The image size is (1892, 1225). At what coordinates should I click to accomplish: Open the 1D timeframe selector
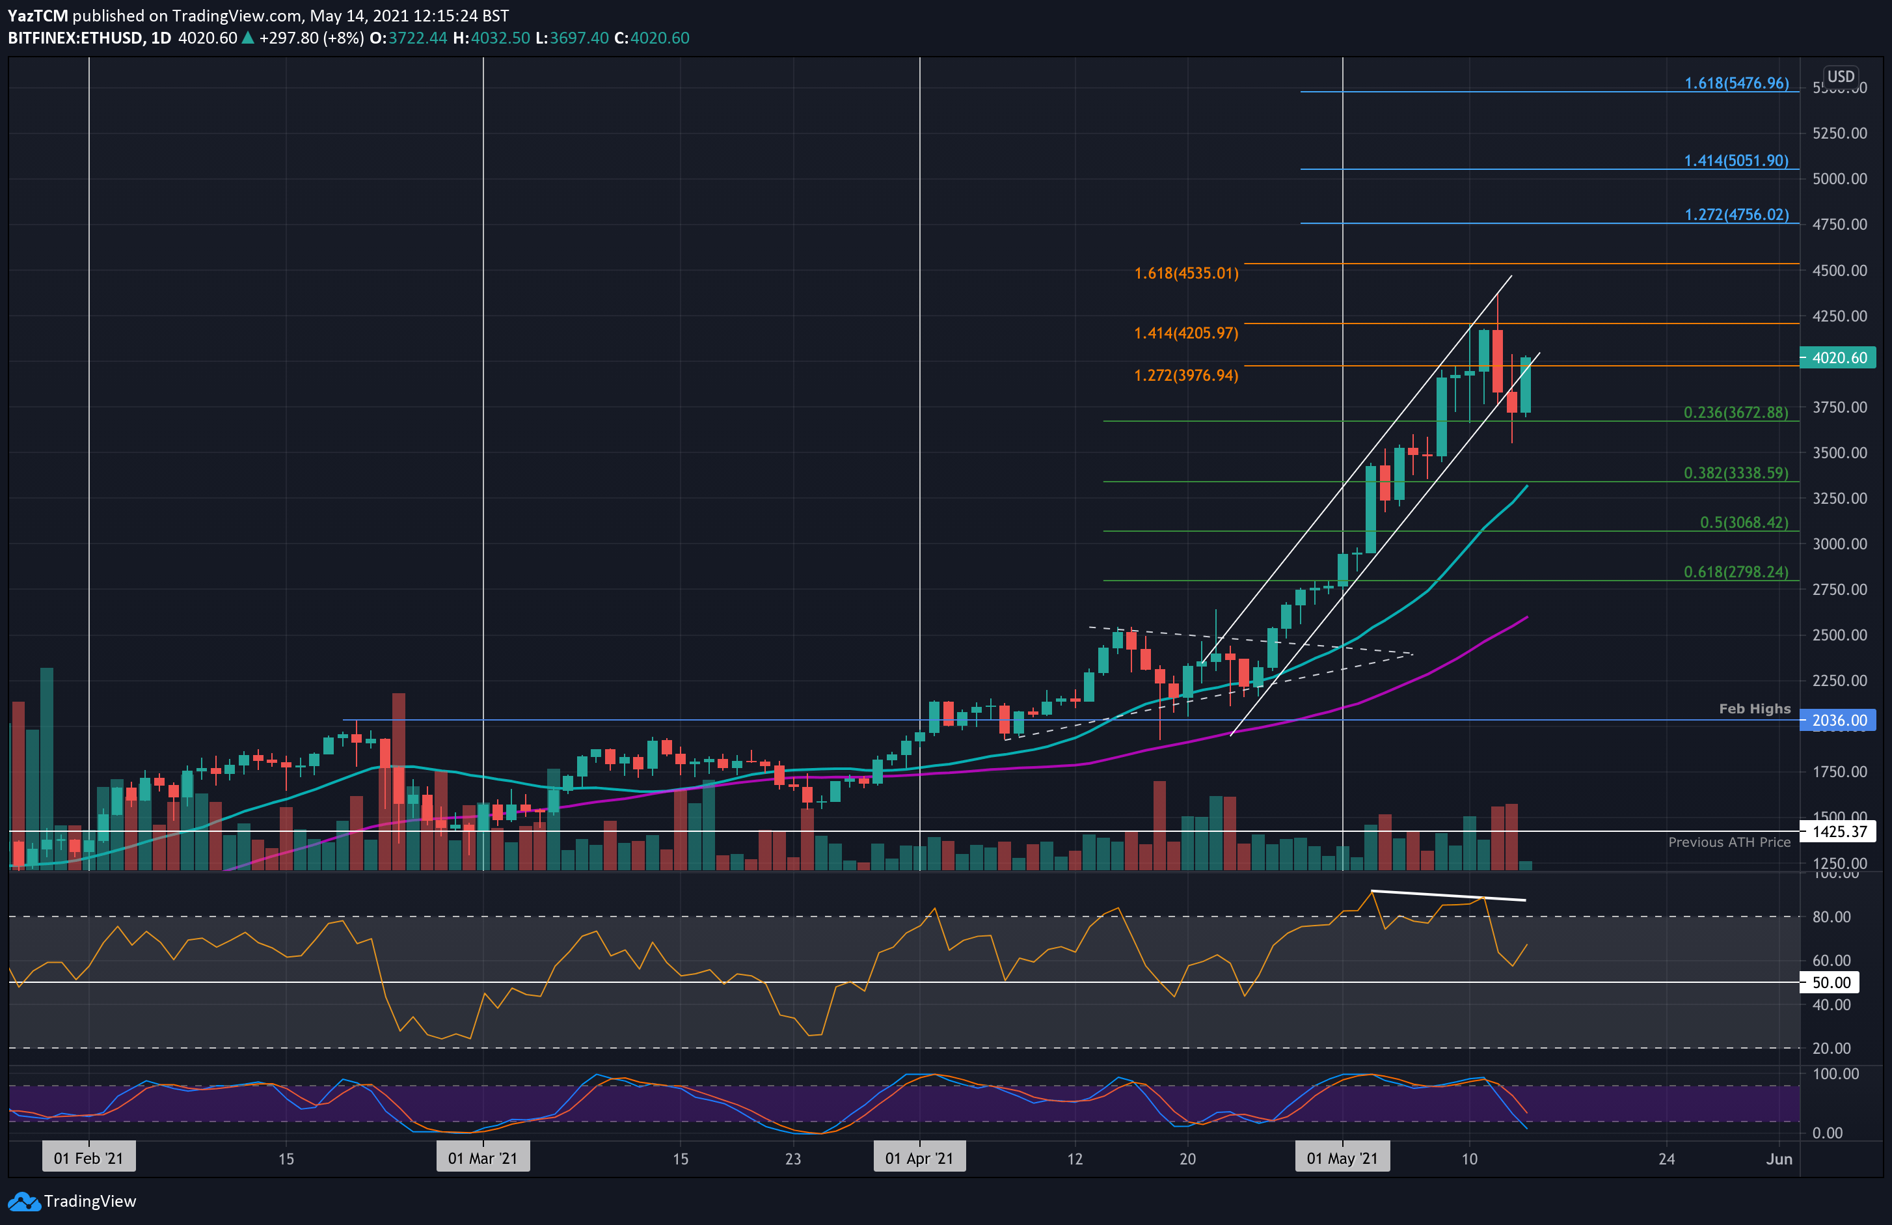[x=162, y=37]
